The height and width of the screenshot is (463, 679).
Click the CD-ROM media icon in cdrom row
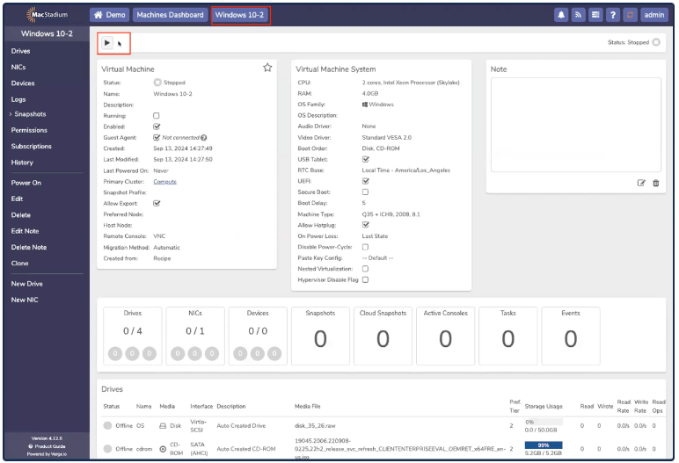(163, 449)
